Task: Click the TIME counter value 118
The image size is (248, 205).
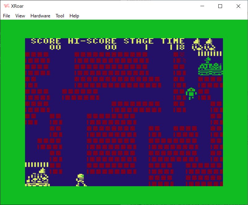Action: (x=177, y=47)
